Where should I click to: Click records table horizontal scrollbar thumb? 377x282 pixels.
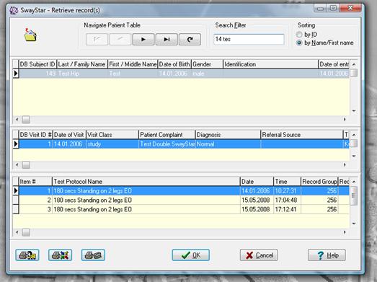26,232
